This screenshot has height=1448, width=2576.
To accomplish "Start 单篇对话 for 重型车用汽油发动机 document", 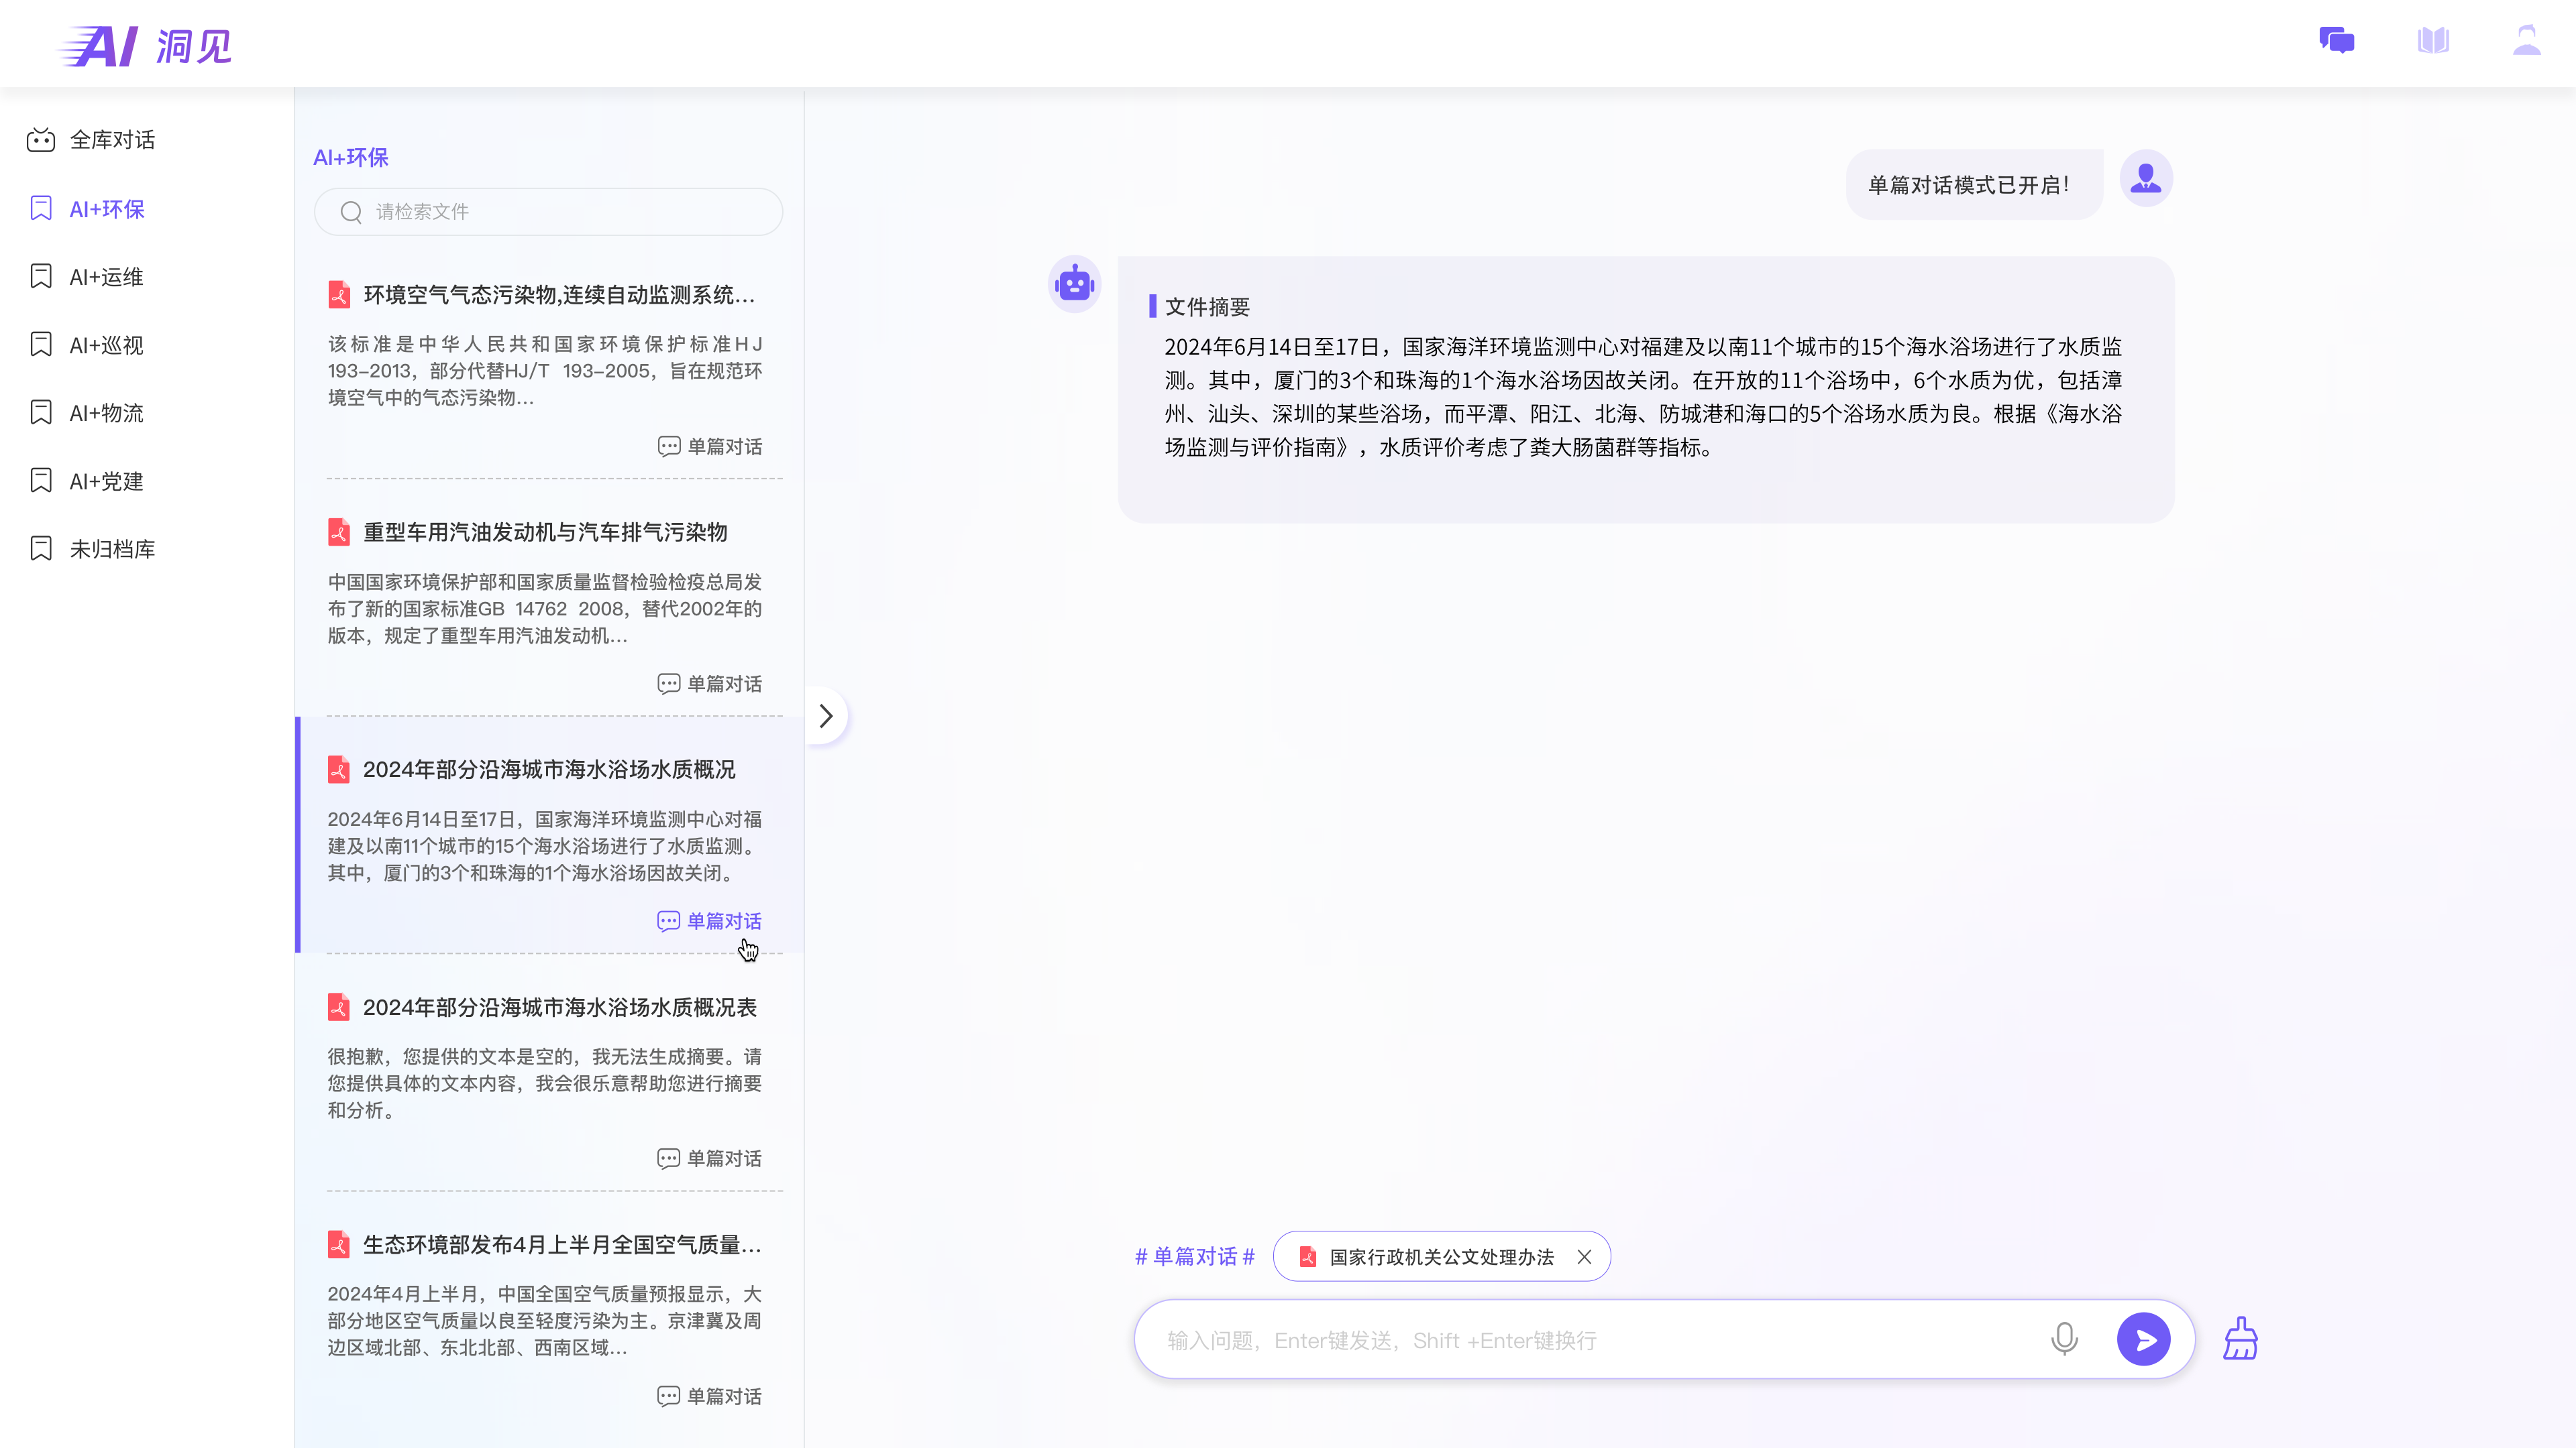I will (x=710, y=684).
